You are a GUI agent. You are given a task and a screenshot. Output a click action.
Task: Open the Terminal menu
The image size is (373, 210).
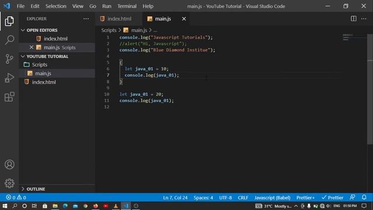pos(127,6)
